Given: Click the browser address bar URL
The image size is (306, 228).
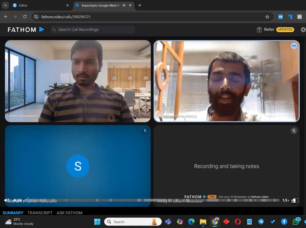Looking at the screenshot, I should coord(66,17).
